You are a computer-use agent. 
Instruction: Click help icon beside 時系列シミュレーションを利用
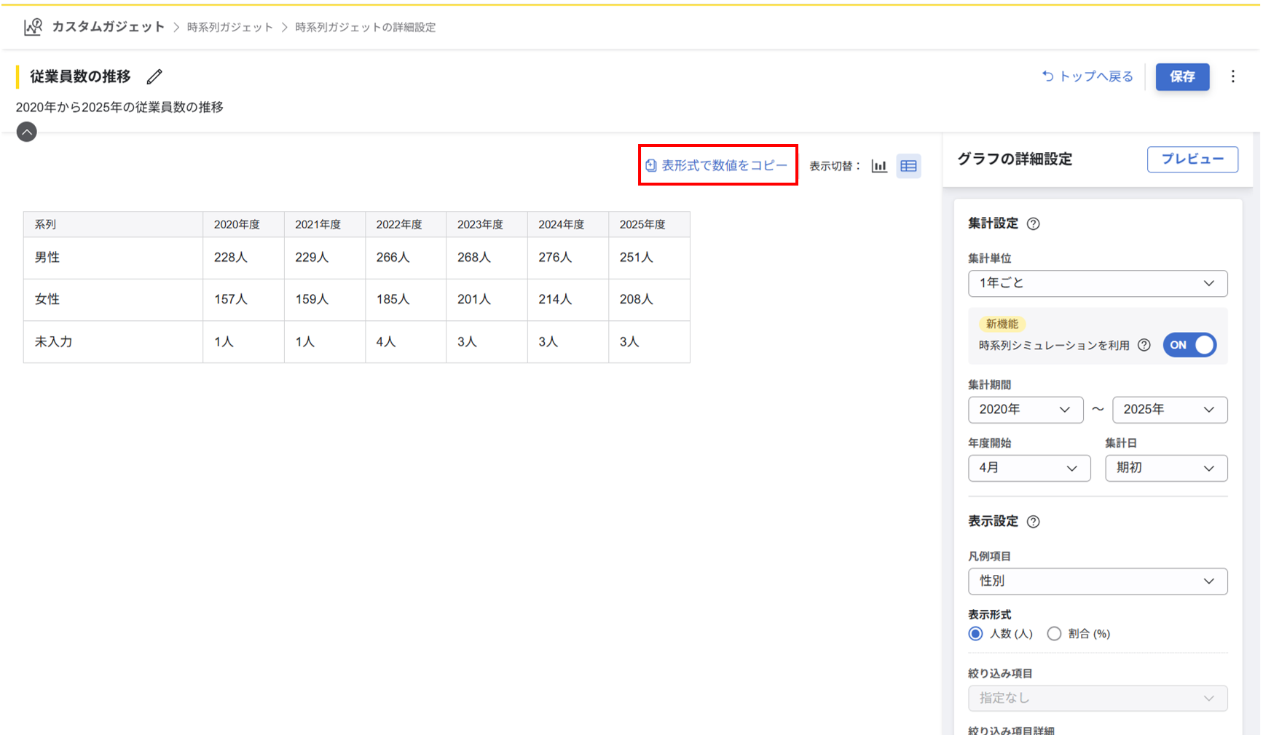click(x=1144, y=345)
